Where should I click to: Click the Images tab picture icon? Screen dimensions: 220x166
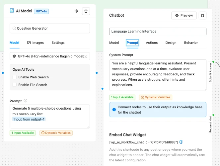point(29,42)
